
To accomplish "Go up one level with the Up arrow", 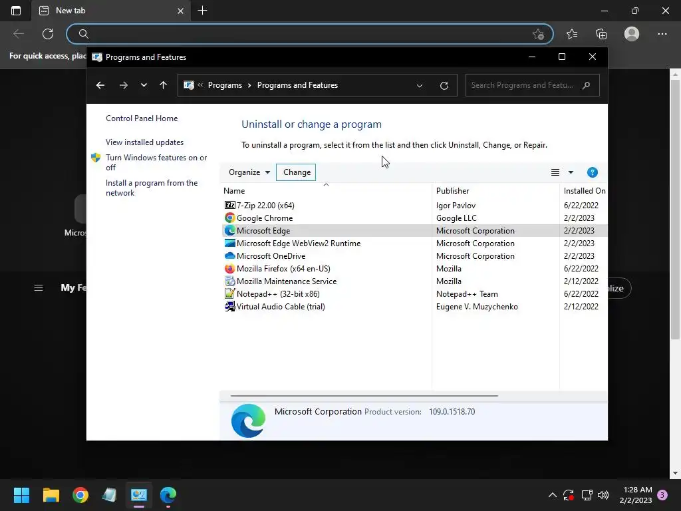I will click(164, 85).
